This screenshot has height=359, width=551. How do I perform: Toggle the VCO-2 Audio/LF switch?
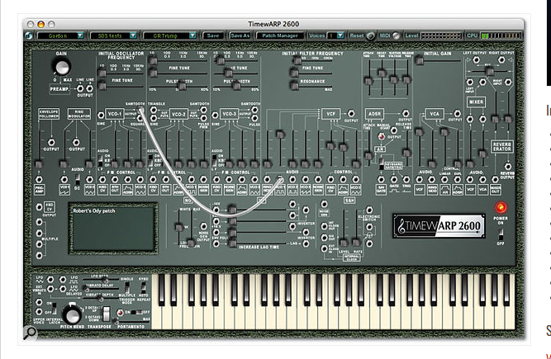tap(150, 161)
